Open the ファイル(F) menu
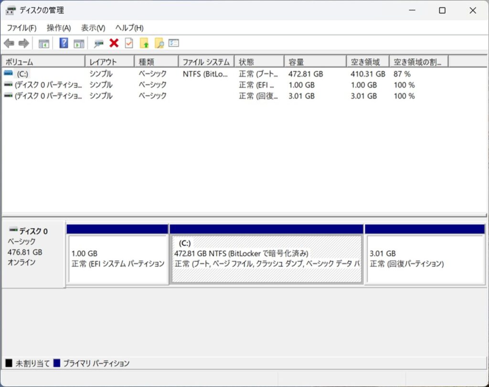Image resolution: width=489 pixels, height=387 pixels. (x=21, y=28)
